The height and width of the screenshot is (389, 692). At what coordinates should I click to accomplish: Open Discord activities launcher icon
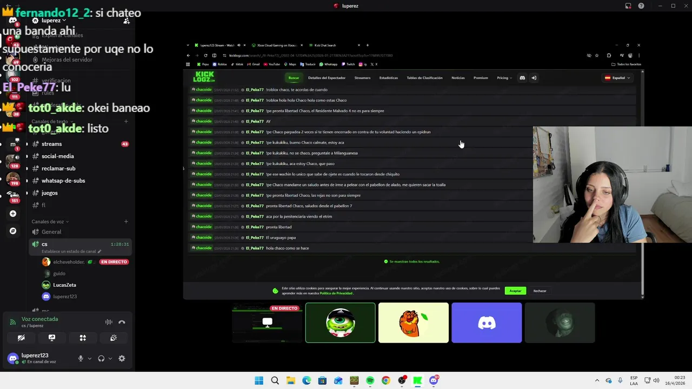click(83, 338)
